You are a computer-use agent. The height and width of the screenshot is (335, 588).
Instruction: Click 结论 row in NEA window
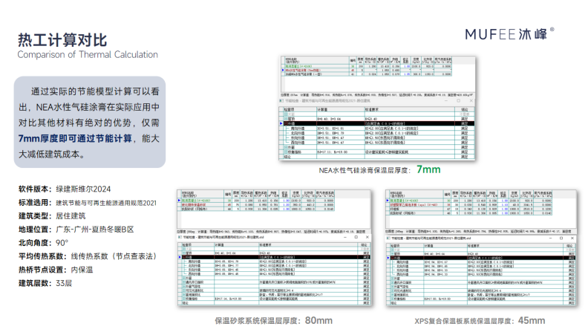[377, 157]
